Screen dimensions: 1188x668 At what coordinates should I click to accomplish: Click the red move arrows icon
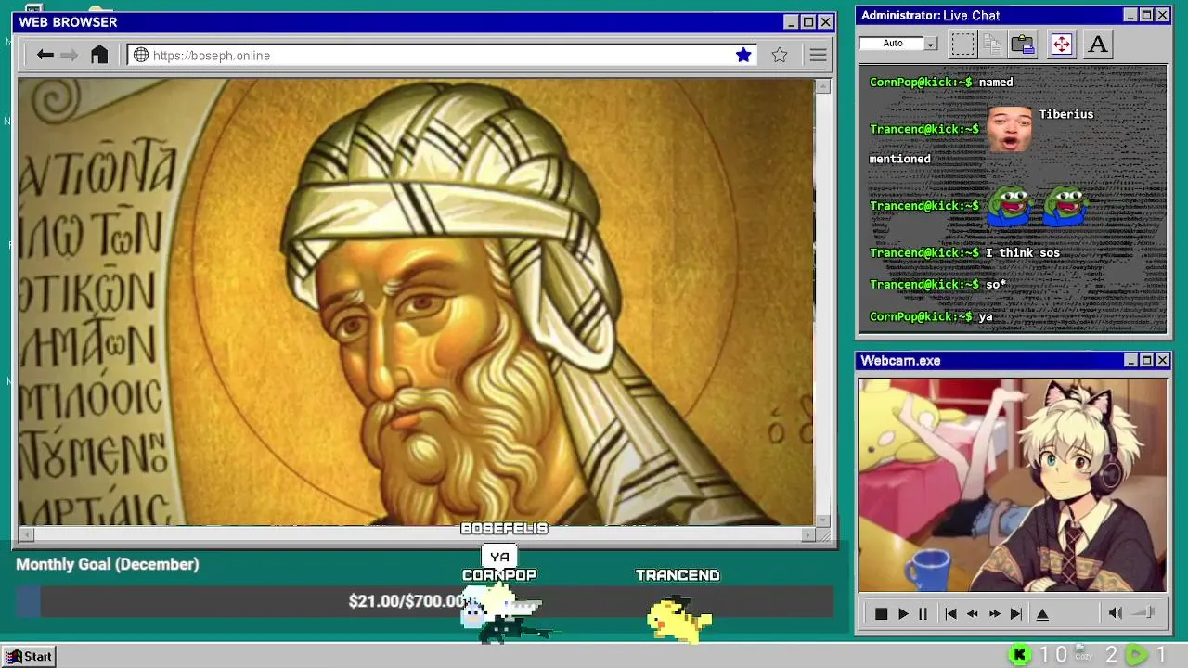[x=1062, y=44]
